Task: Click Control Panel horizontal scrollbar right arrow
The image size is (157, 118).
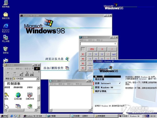Action: 36,110
